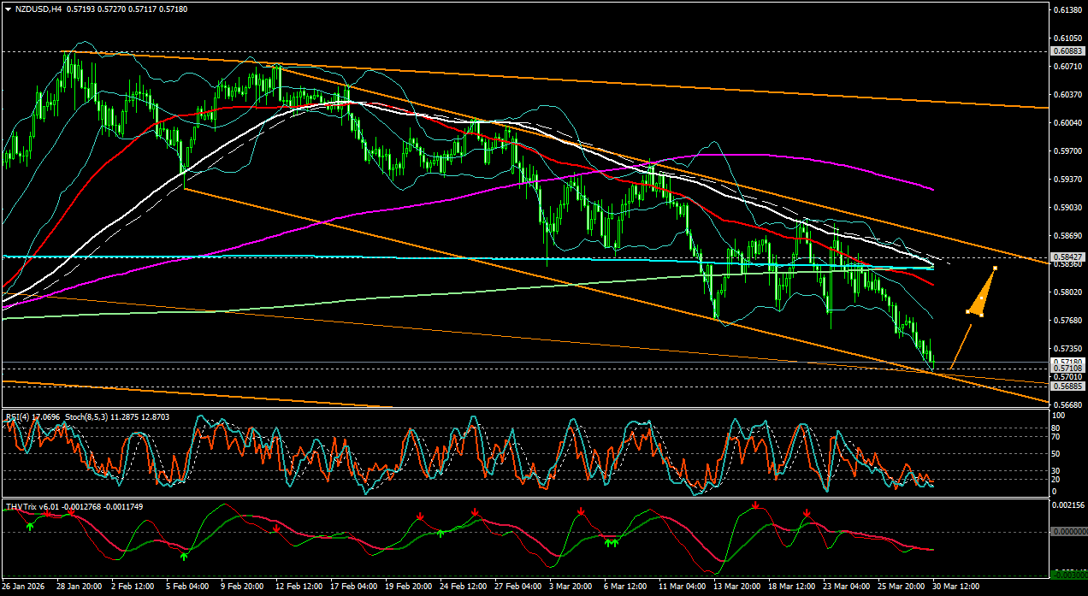Click the 0.56885 price level tag
The image size is (1088, 596).
point(1068,385)
